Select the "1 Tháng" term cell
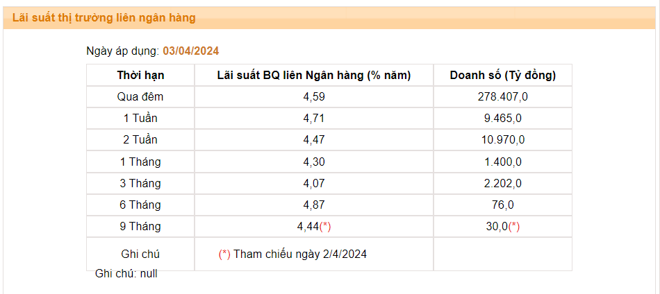The image size is (660, 294). [x=140, y=162]
